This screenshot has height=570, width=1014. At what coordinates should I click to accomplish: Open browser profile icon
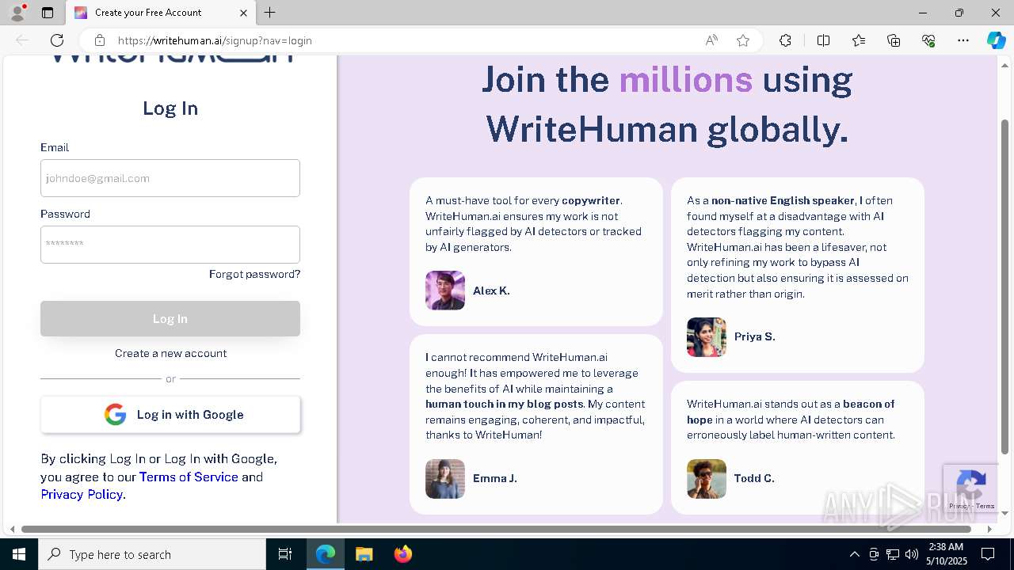(17, 13)
